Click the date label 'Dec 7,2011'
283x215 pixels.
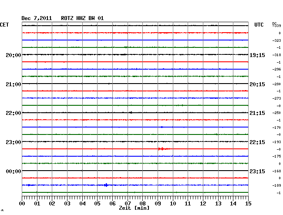click(37, 18)
